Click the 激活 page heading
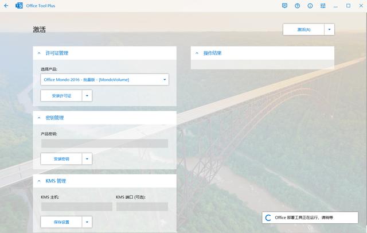Screen dimensions: 367x233 point(40,30)
